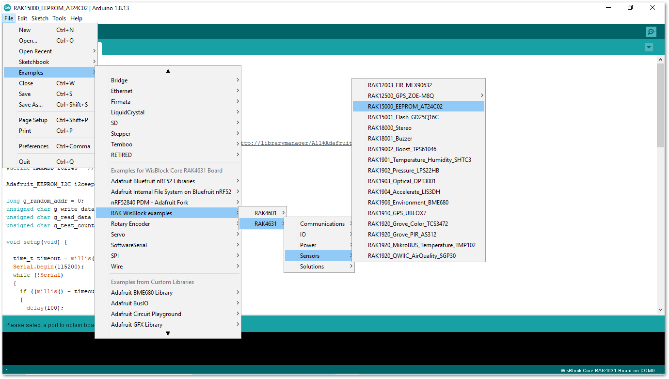Click the editor scrollbar down arrow
The height and width of the screenshot is (379, 669).
tap(660, 309)
